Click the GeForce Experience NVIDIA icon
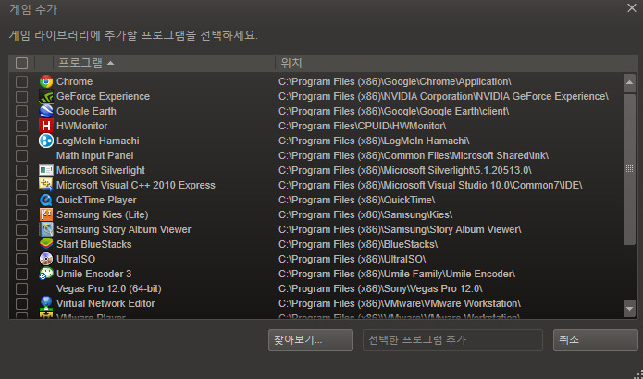643x379 pixels. tap(46, 96)
